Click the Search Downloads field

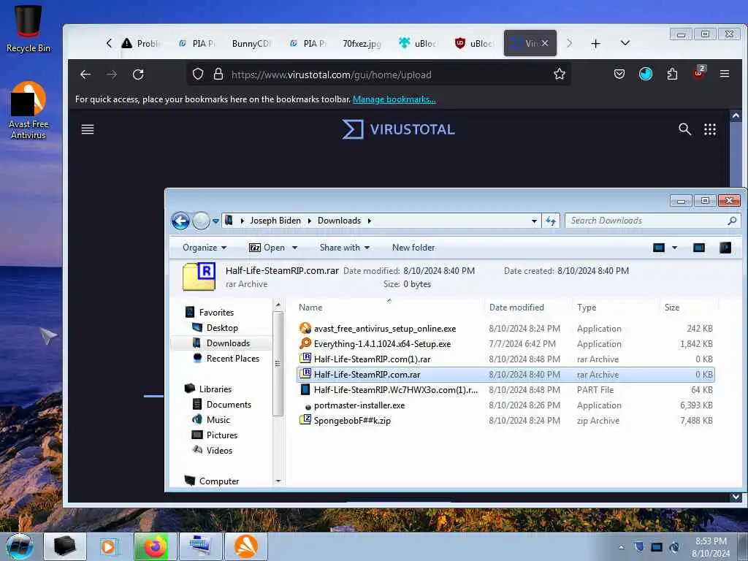[x=652, y=221]
